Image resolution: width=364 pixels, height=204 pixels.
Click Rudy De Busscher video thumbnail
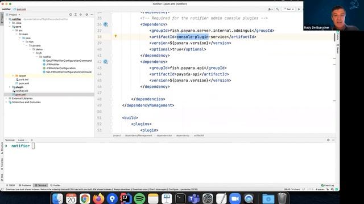tap(334, 15)
